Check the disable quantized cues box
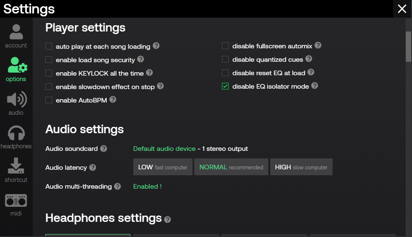Viewport: 412px width, 237px height. pyautogui.click(x=225, y=60)
